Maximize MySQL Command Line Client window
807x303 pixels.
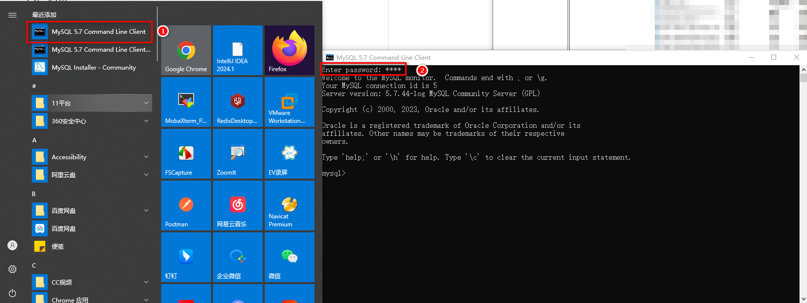pyautogui.click(x=774, y=58)
